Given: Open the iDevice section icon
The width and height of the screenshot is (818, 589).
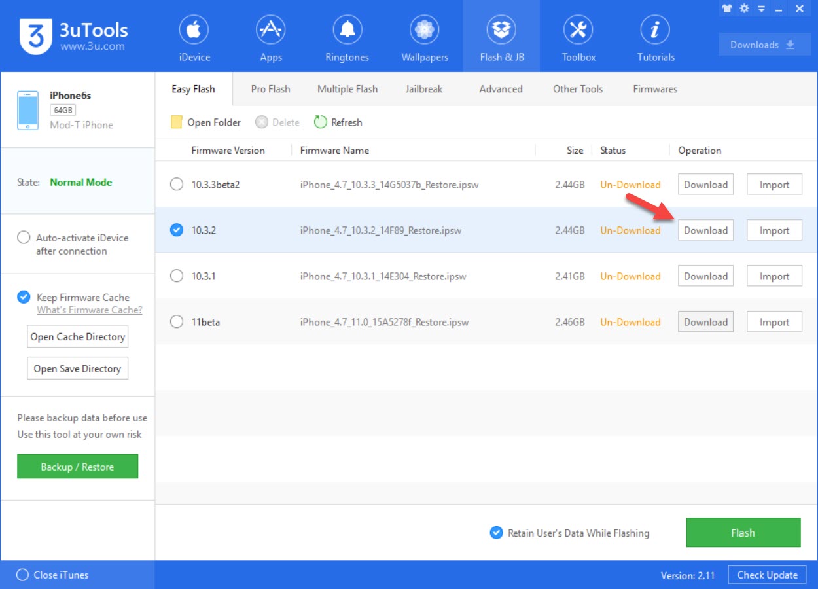Looking at the screenshot, I should (x=194, y=30).
